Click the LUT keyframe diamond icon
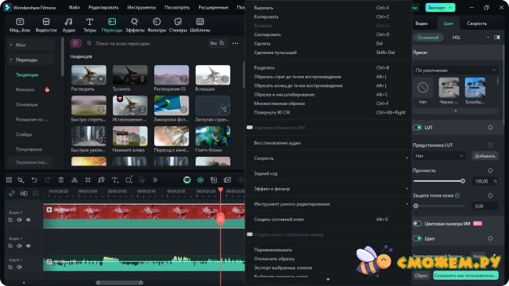The width and height of the screenshot is (509, 286). click(x=490, y=128)
